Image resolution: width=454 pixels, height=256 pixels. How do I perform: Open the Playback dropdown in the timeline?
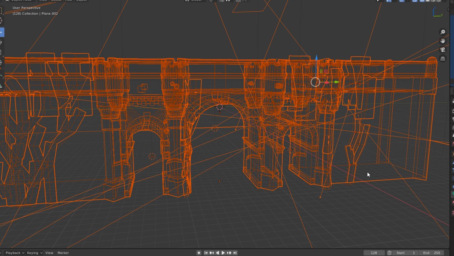(15, 253)
